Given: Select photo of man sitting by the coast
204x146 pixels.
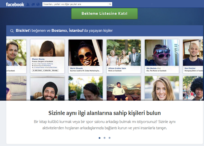Looking at the screenshot, I should 124,88.
